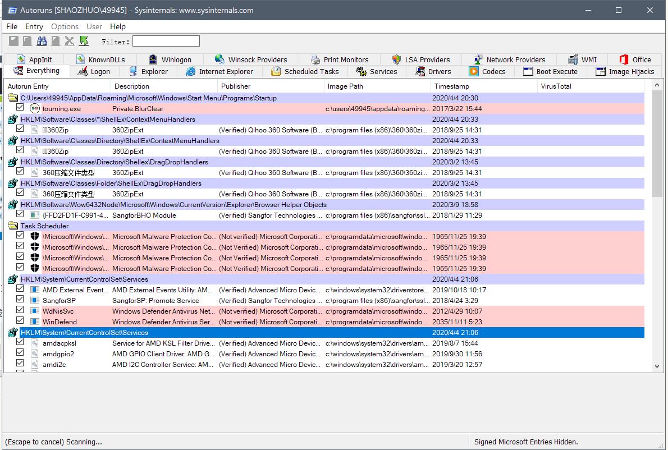Uncheck the touming.exe startup entry
The width and height of the screenshot is (668, 450).
tap(20, 107)
